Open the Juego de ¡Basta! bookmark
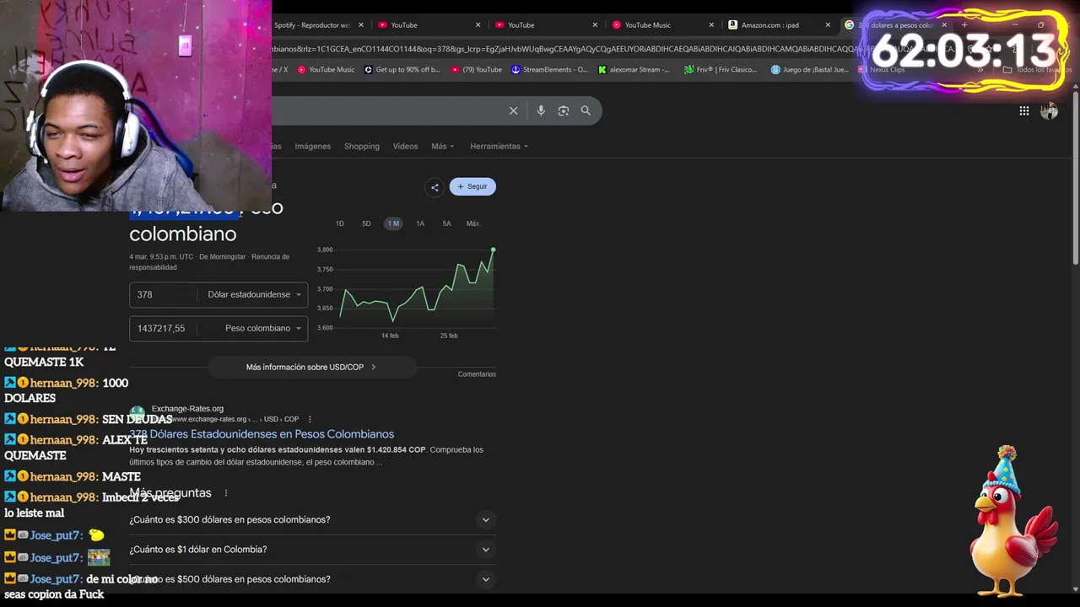Screen dimensions: 1080x607 (x=810, y=70)
